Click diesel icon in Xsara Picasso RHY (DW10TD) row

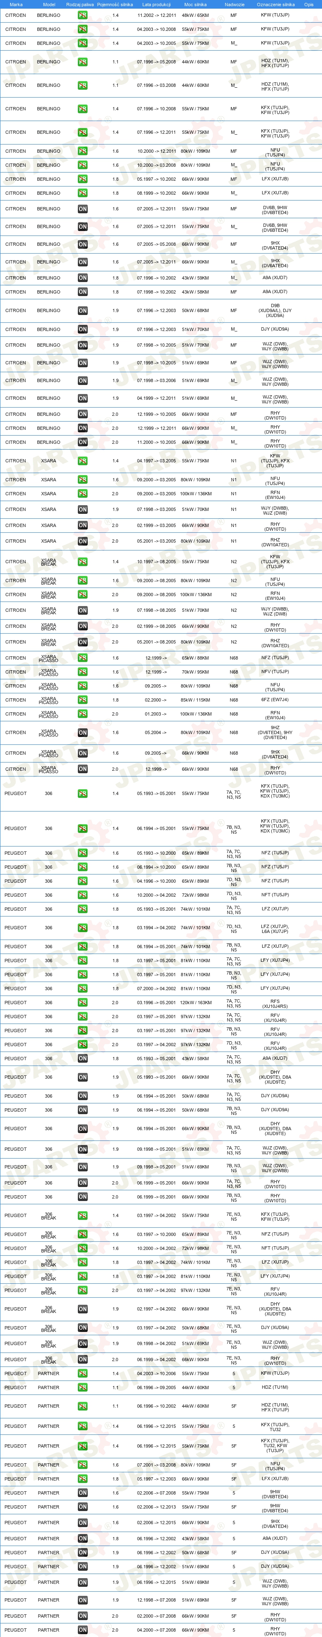pyautogui.click(x=83, y=769)
